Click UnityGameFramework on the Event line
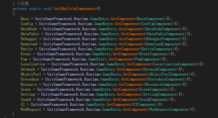Viewport: 218px width, 118px height. 55,54
